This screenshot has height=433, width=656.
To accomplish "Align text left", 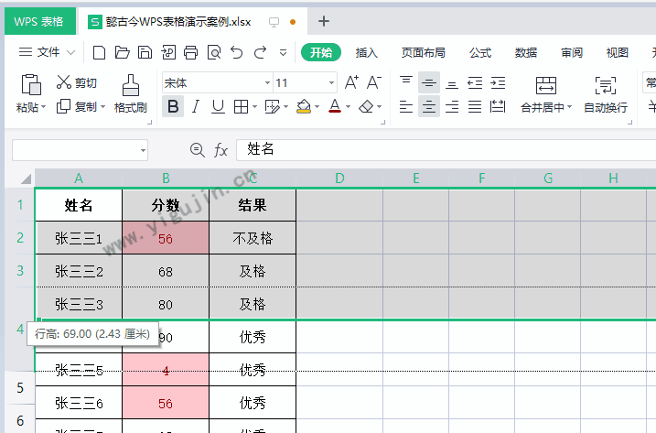I will [x=406, y=107].
